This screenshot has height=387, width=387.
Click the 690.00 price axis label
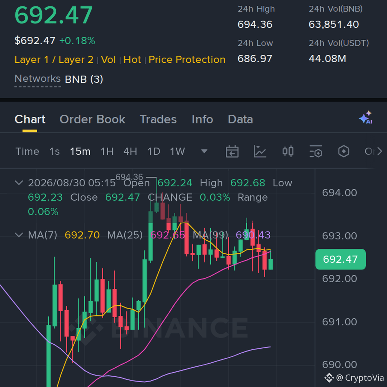pos(339,364)
